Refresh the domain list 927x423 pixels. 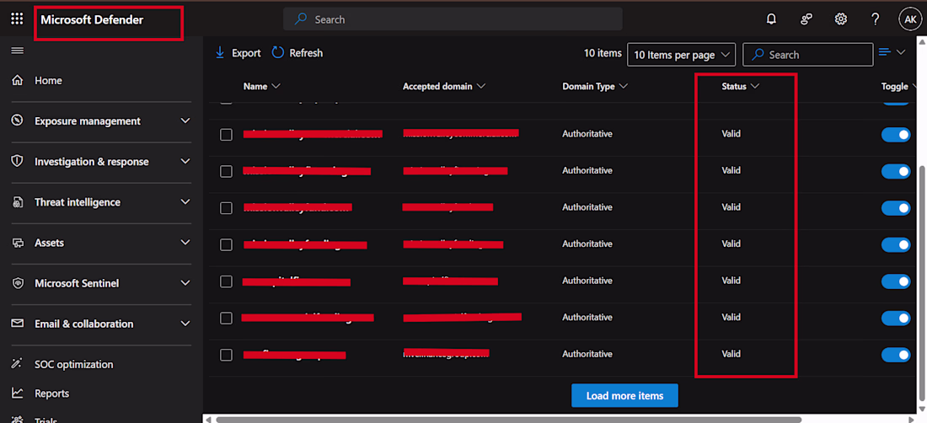coord(297,53)
